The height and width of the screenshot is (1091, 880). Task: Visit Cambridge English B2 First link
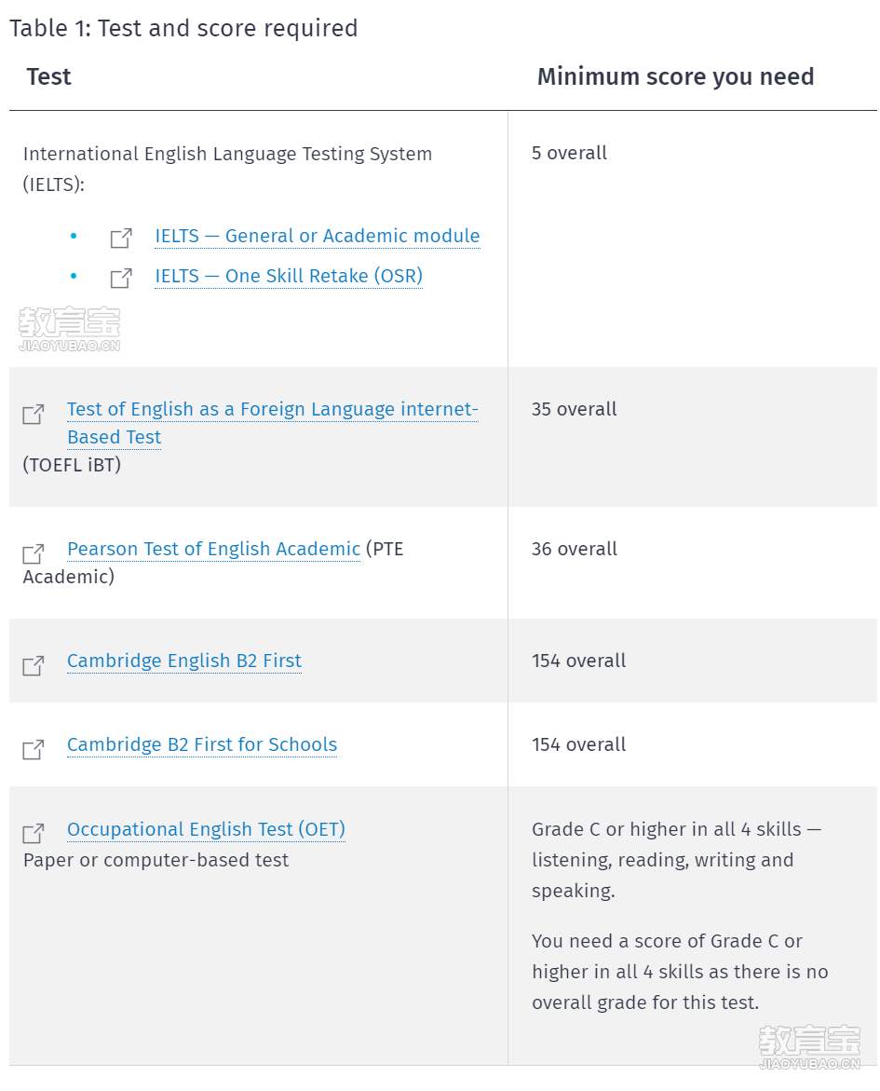point(184,661)
